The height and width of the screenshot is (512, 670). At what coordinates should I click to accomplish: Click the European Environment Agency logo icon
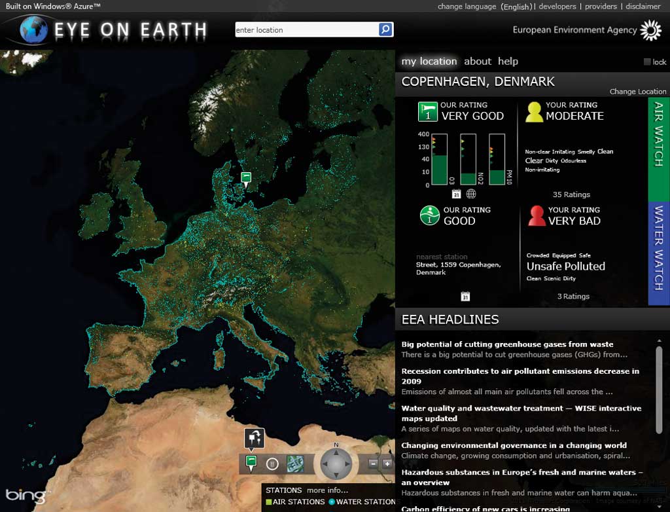coord(651,30)
